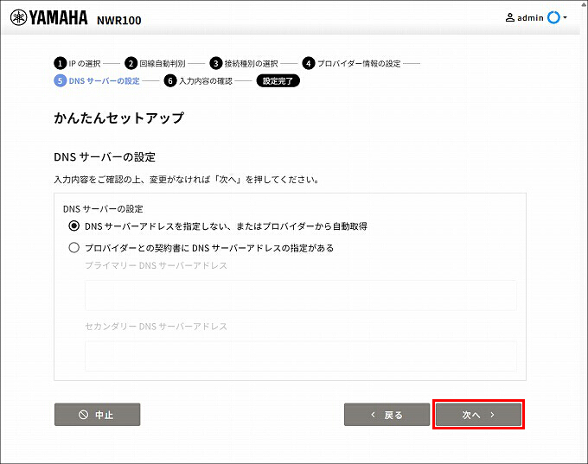Click the 次へ next button

[x=478, y=415]
